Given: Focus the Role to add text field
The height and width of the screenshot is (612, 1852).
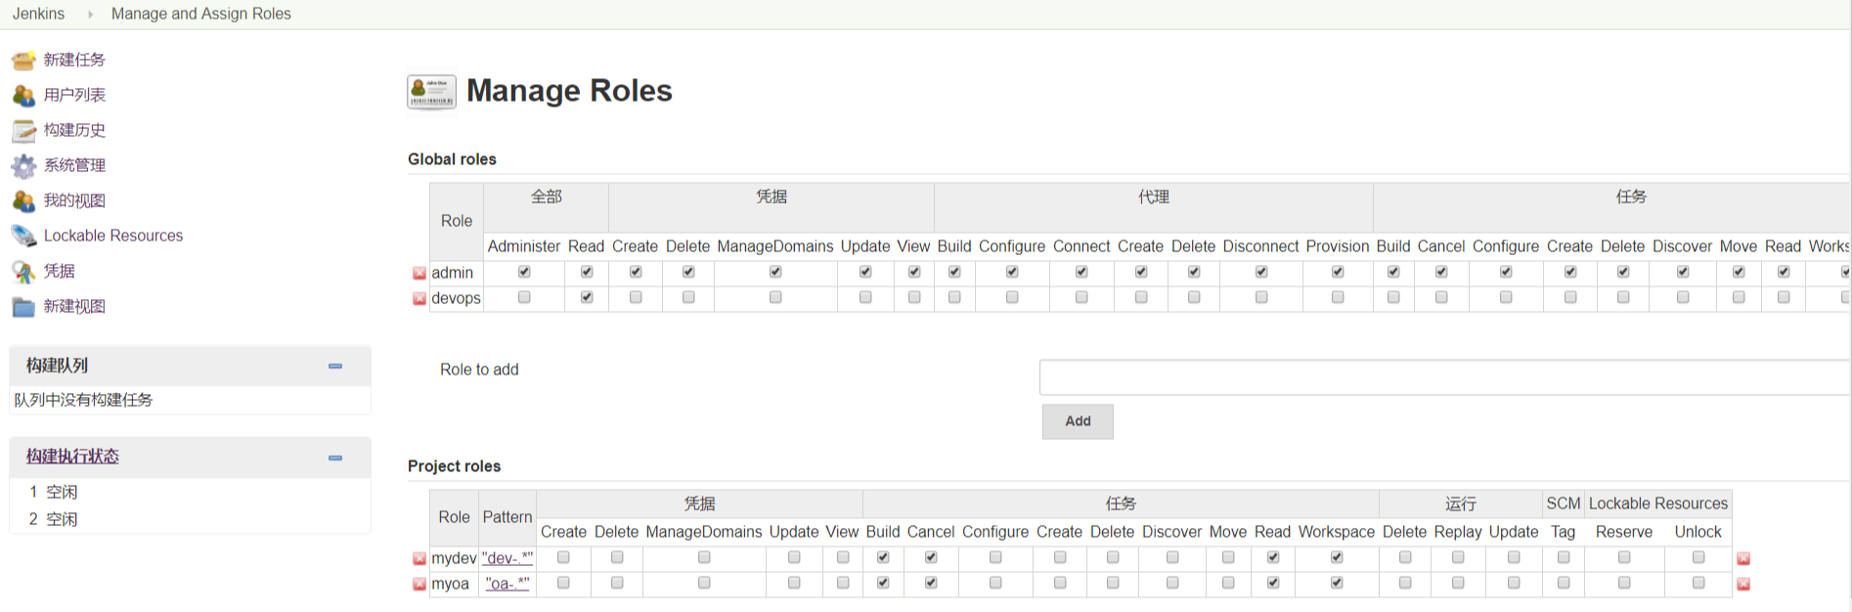Looking at the screenshot, I should (1444, 377).
